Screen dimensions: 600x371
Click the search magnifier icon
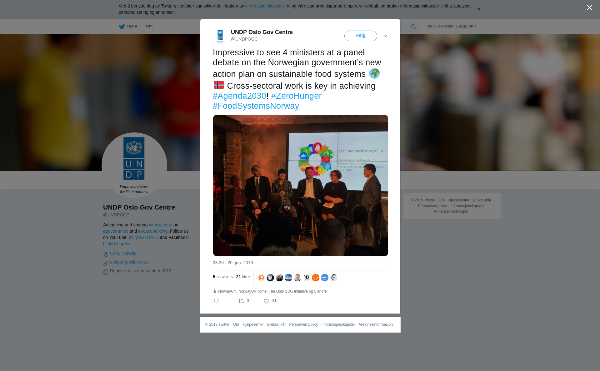pyautogui.click(x=413, y=27)
